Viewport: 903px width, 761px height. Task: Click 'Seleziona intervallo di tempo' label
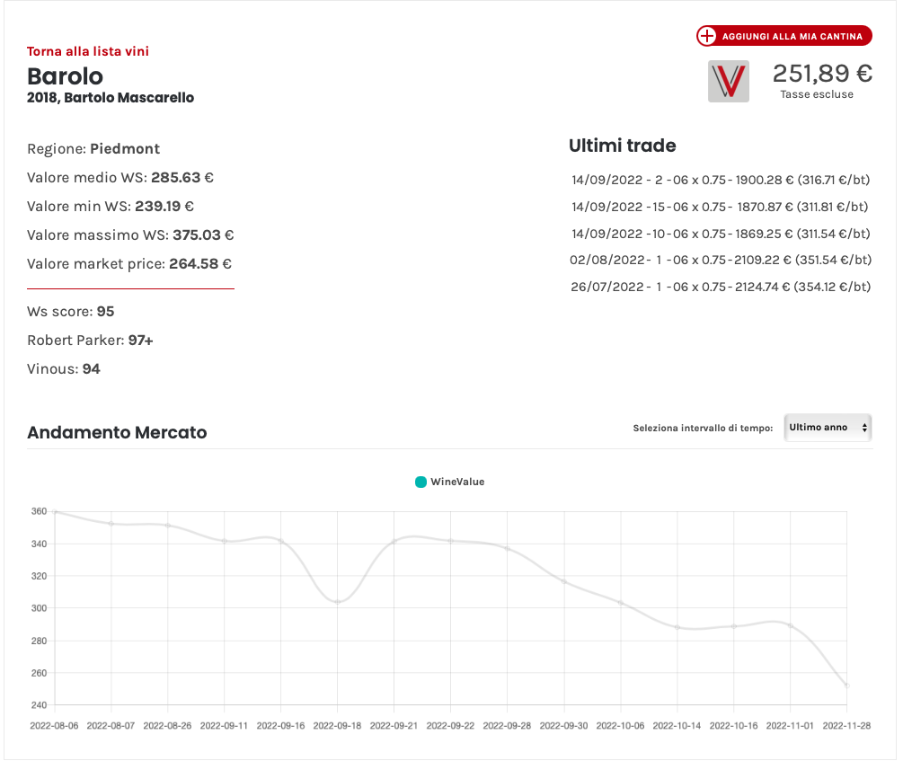[703, 428]
